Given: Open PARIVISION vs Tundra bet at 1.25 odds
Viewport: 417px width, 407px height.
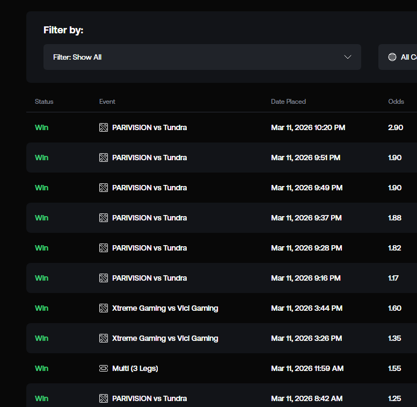Looking at the screenshot, I should pos(149,398).
